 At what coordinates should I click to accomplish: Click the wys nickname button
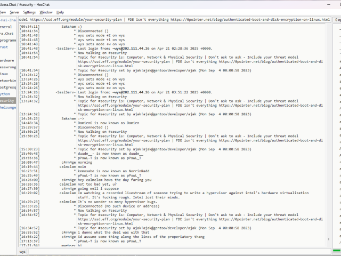tap(22, 251)
